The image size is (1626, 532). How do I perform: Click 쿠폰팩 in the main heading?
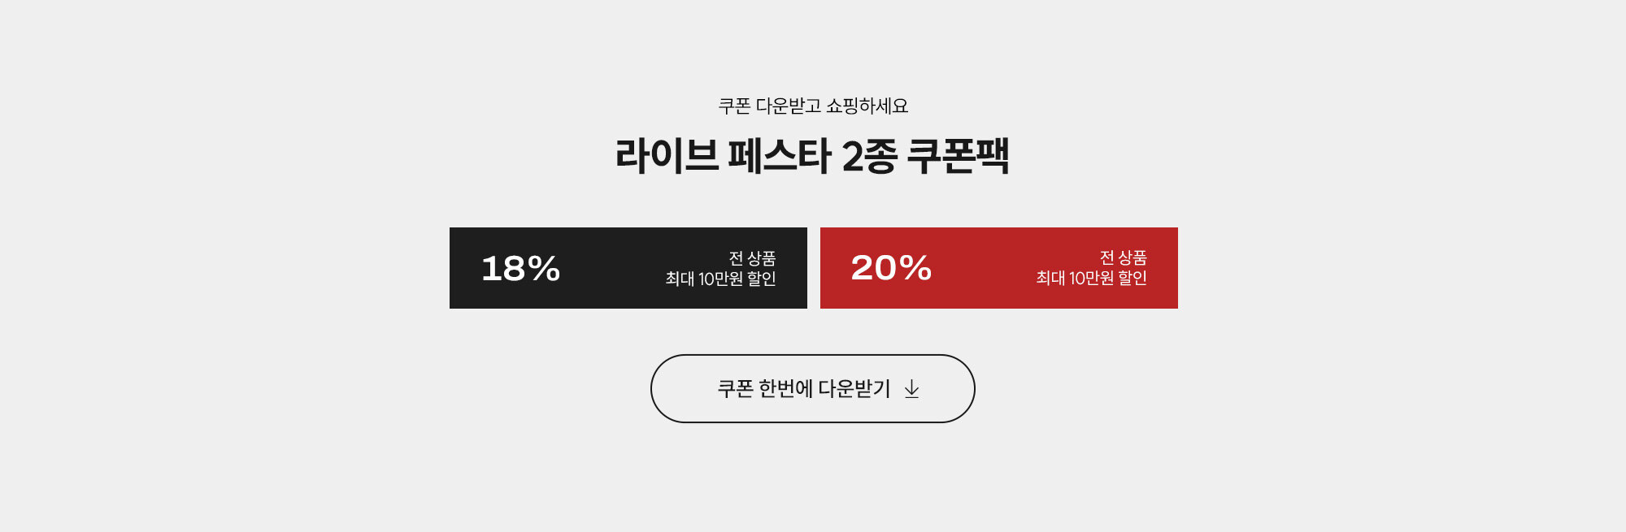pos(958,156)
